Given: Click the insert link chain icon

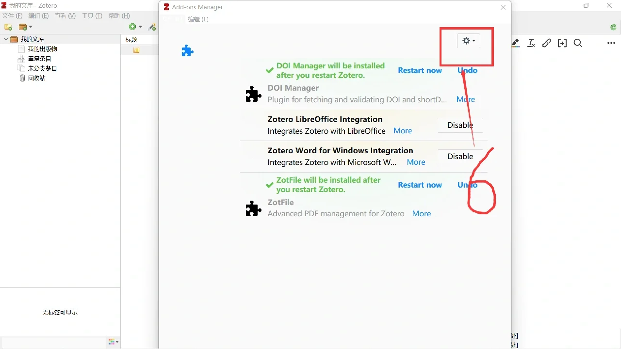Looking at the screenshot, I should pyautogui.click(x=547, y=43).
